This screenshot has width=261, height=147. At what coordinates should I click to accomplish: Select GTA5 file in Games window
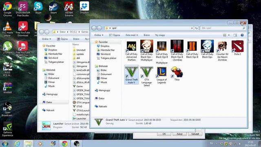[x=77, y=106]
